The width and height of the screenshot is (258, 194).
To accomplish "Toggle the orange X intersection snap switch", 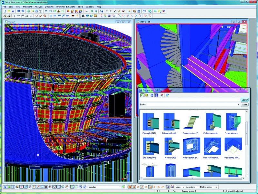I will (x=146, y=187).
